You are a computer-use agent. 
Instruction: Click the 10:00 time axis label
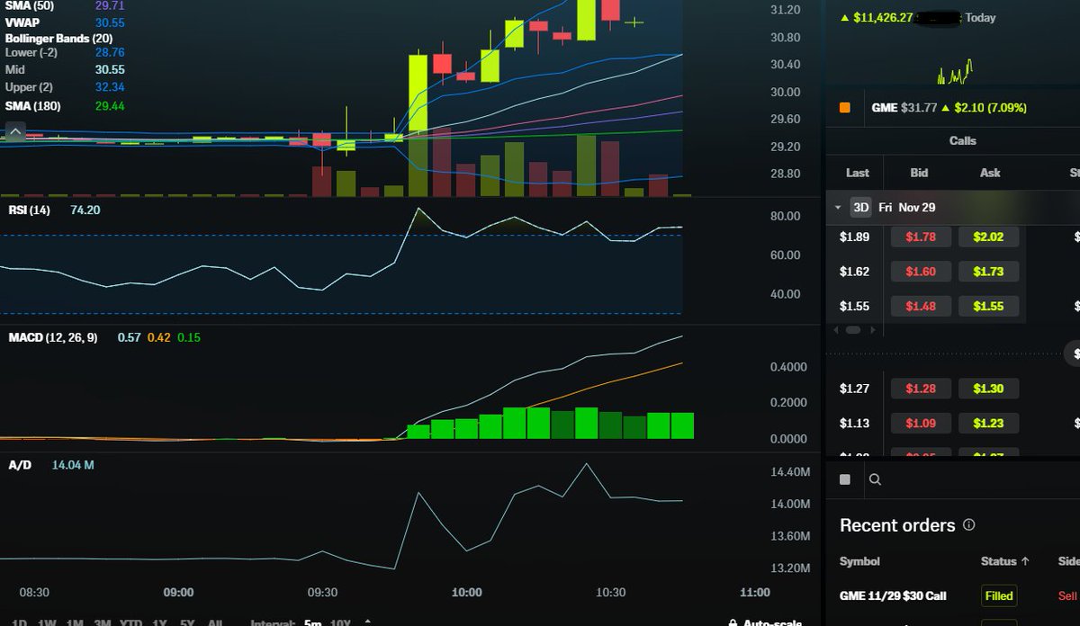click(466, 593)
